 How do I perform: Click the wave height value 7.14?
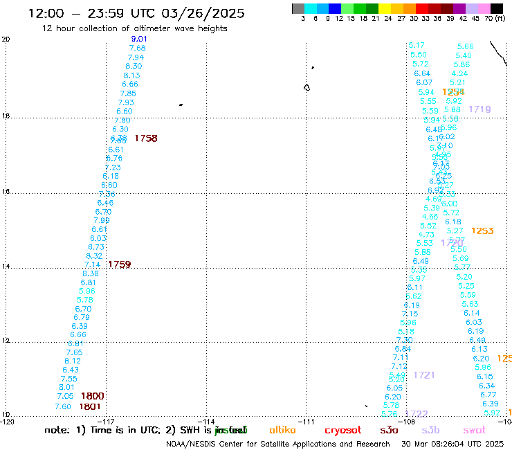pos(93,264)
